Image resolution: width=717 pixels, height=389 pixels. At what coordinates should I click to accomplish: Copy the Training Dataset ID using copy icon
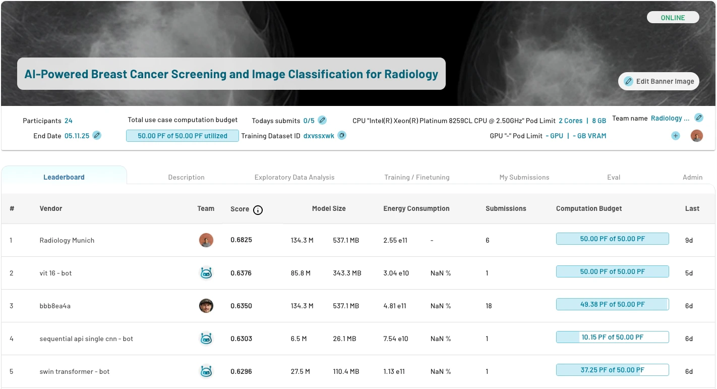tap(341, 136)
